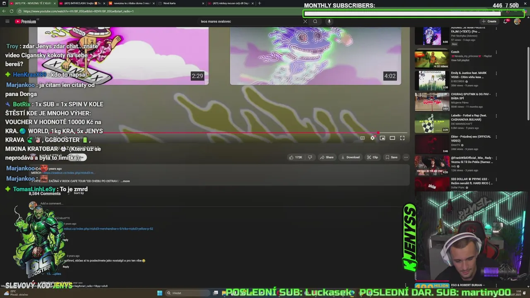Switch to the Nová karta tab
The width and height of the screenshot is (530, 298).
coord(180,3)
